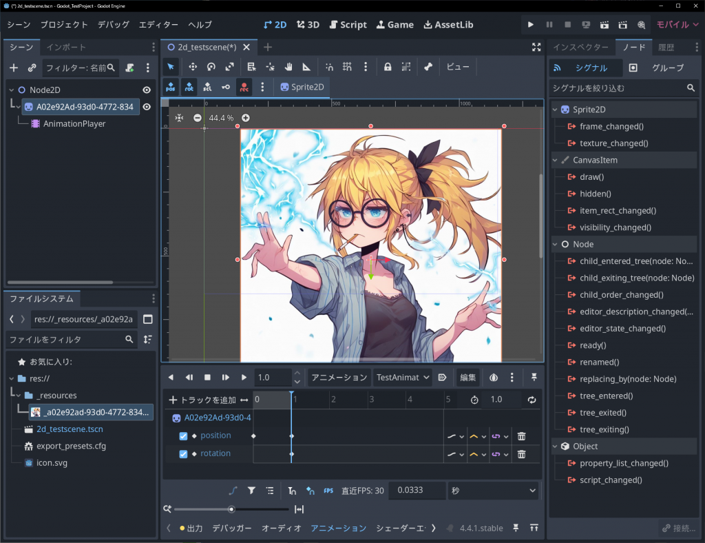Toggle visibility of the Node2D node

coord(147,90)
